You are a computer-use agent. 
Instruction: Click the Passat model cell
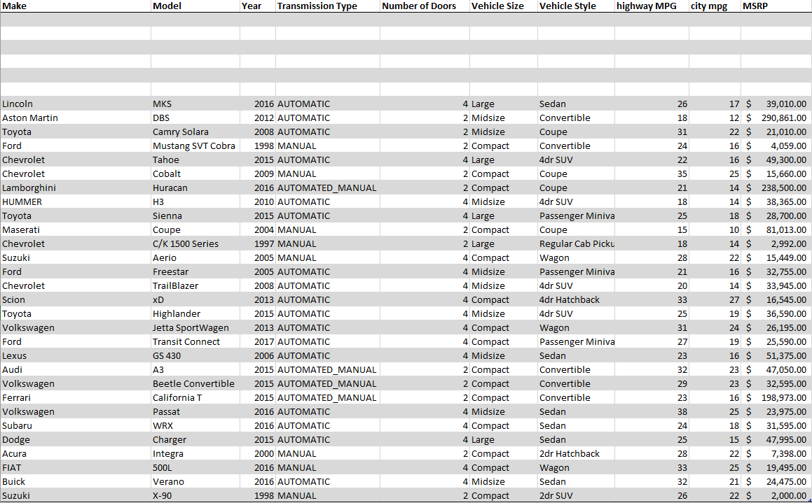(x=195, y=411)
